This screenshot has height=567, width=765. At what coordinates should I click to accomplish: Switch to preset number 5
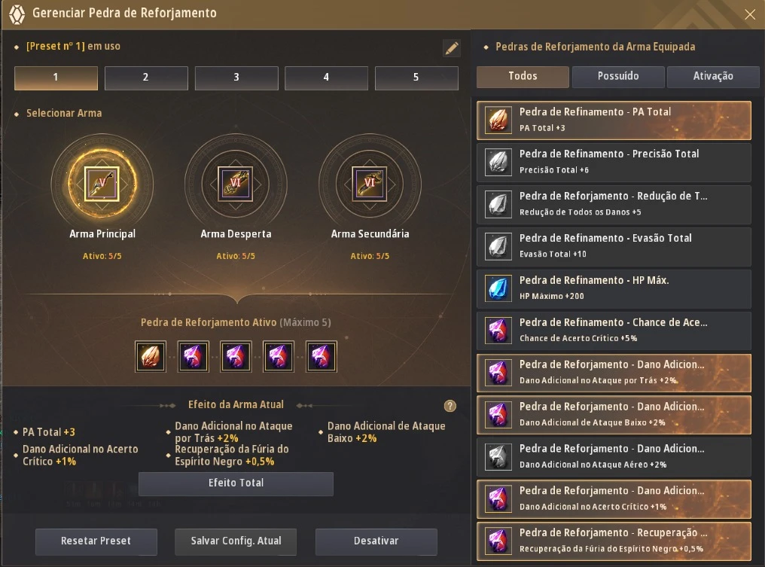click(416, 78)
